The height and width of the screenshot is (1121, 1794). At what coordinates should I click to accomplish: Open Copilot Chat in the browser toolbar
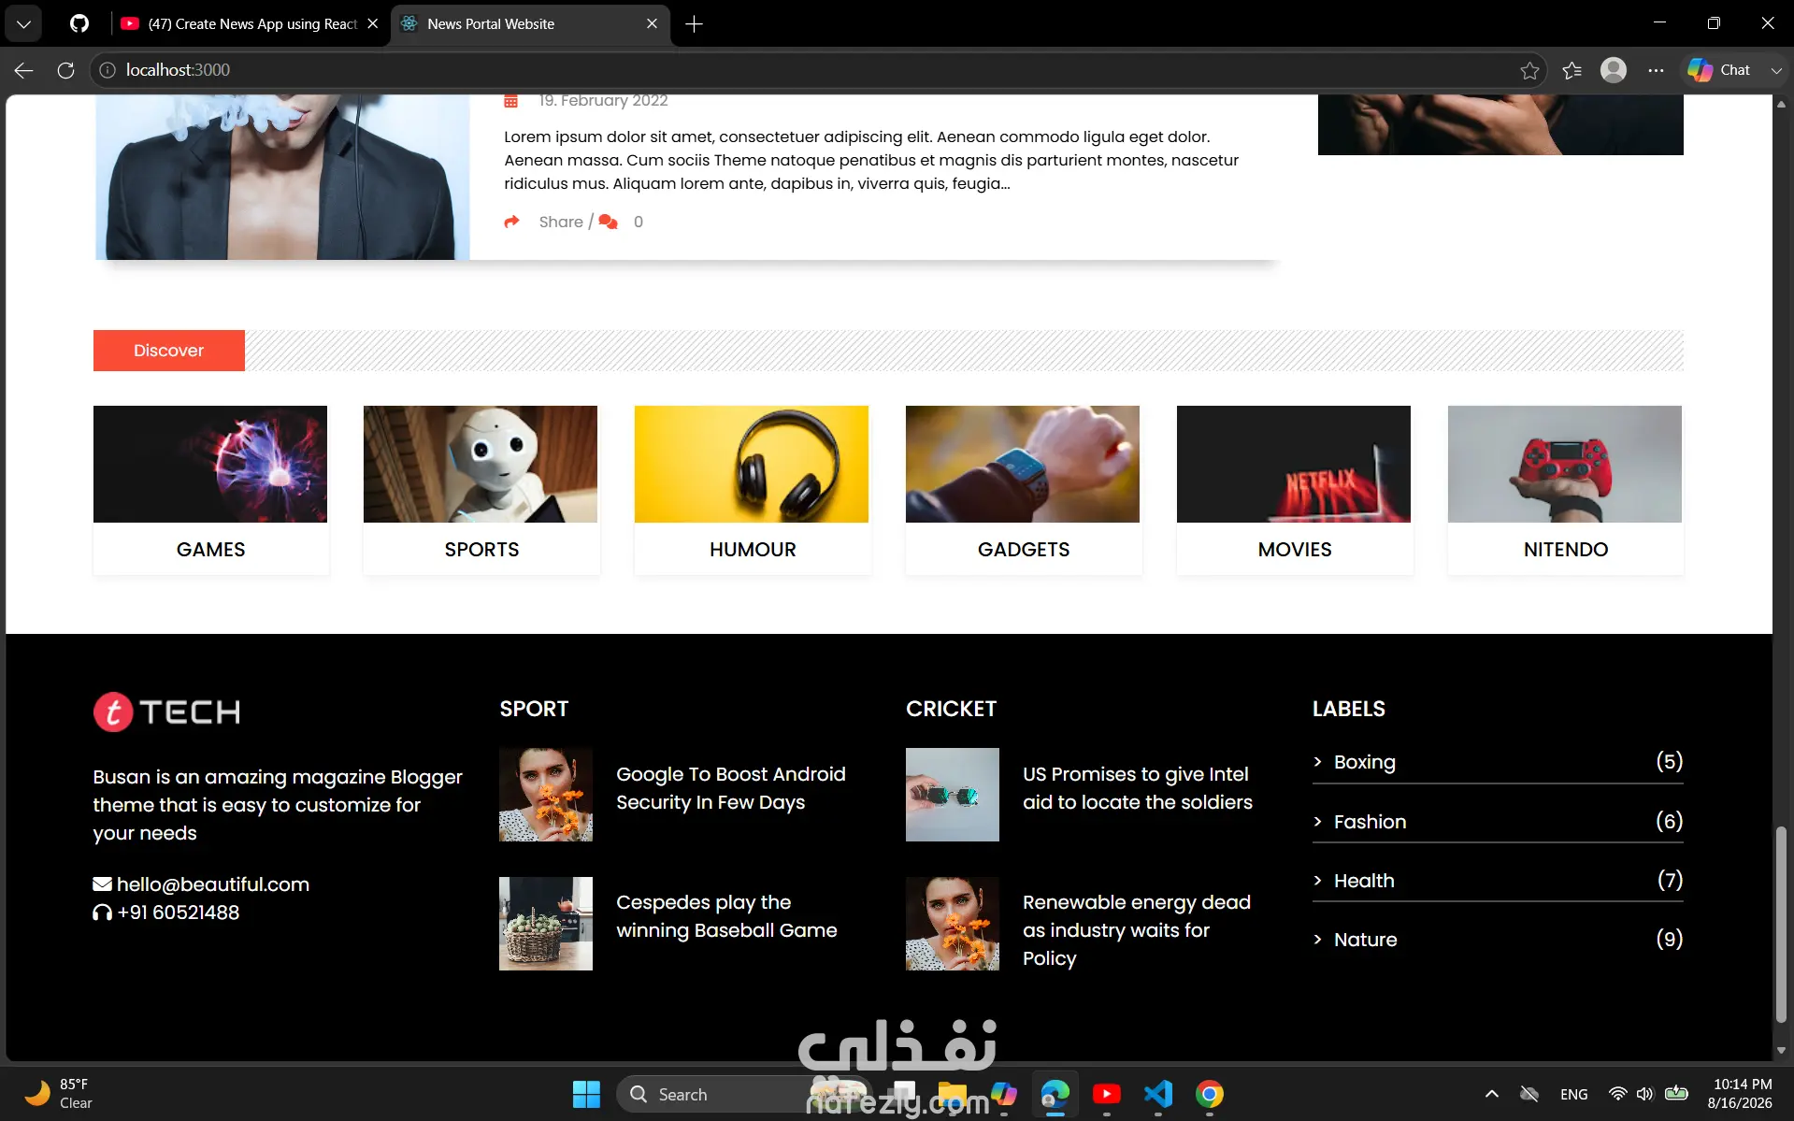click(x=1719, y=70)
